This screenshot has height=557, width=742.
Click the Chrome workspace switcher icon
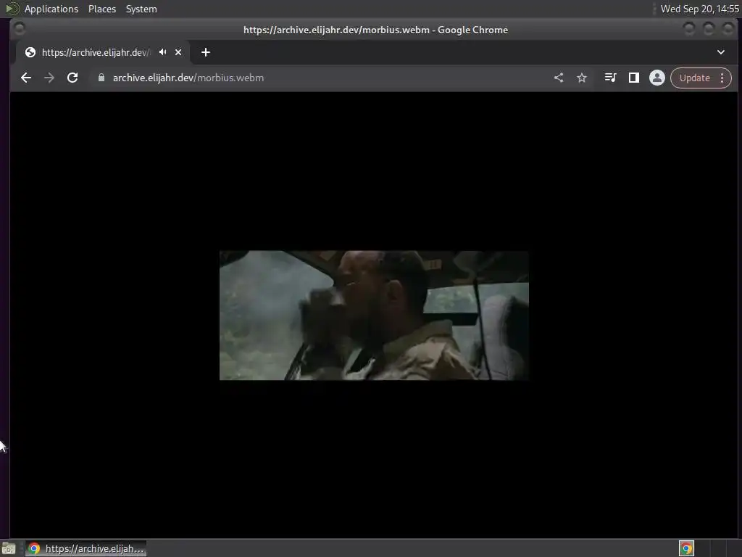(686, 548)
